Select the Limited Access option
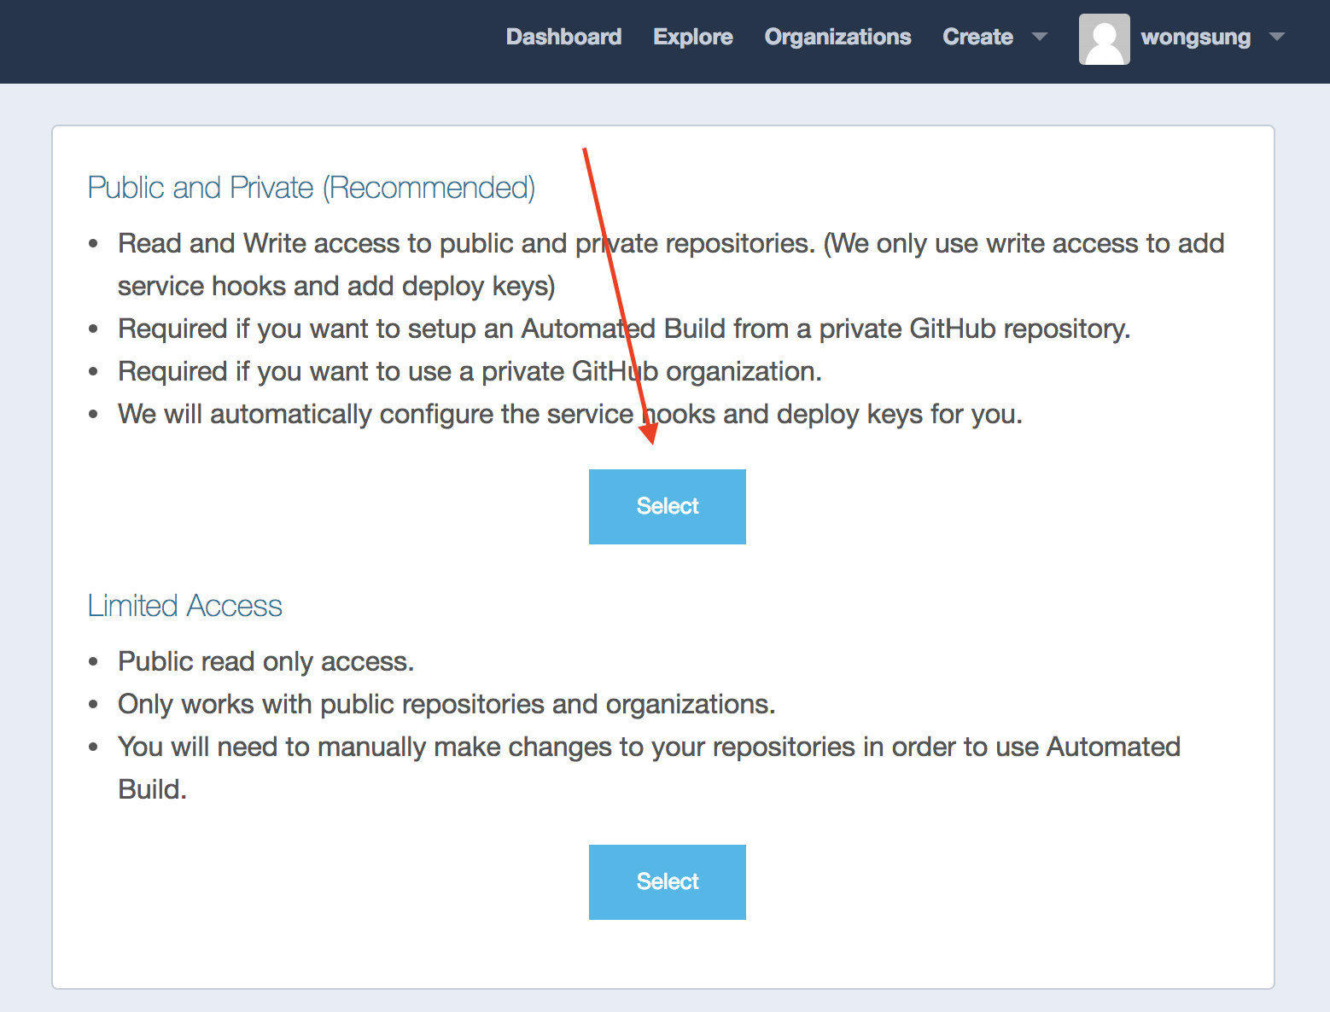The width and height of the screenshot is (1330, 1012). point(668,882)
